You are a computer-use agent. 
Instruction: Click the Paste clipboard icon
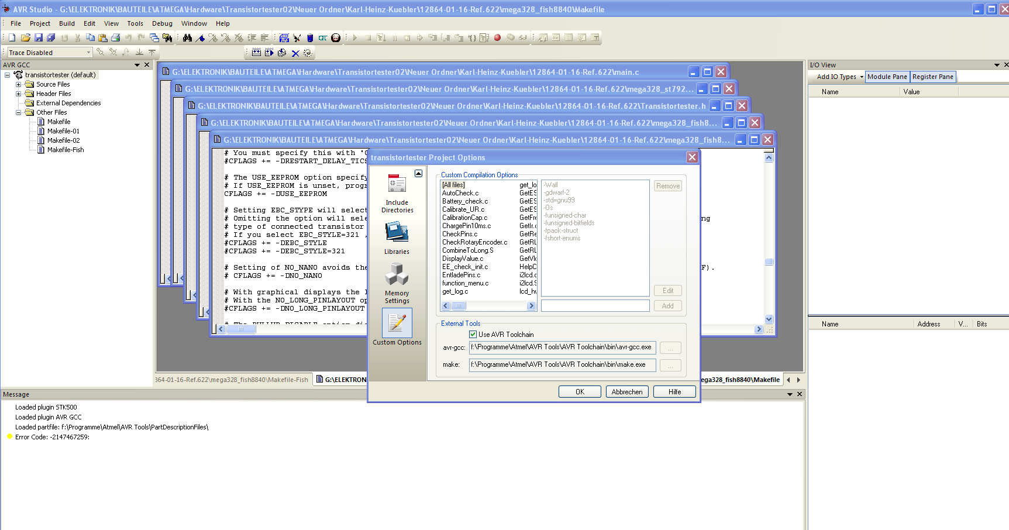click(103, 37)
